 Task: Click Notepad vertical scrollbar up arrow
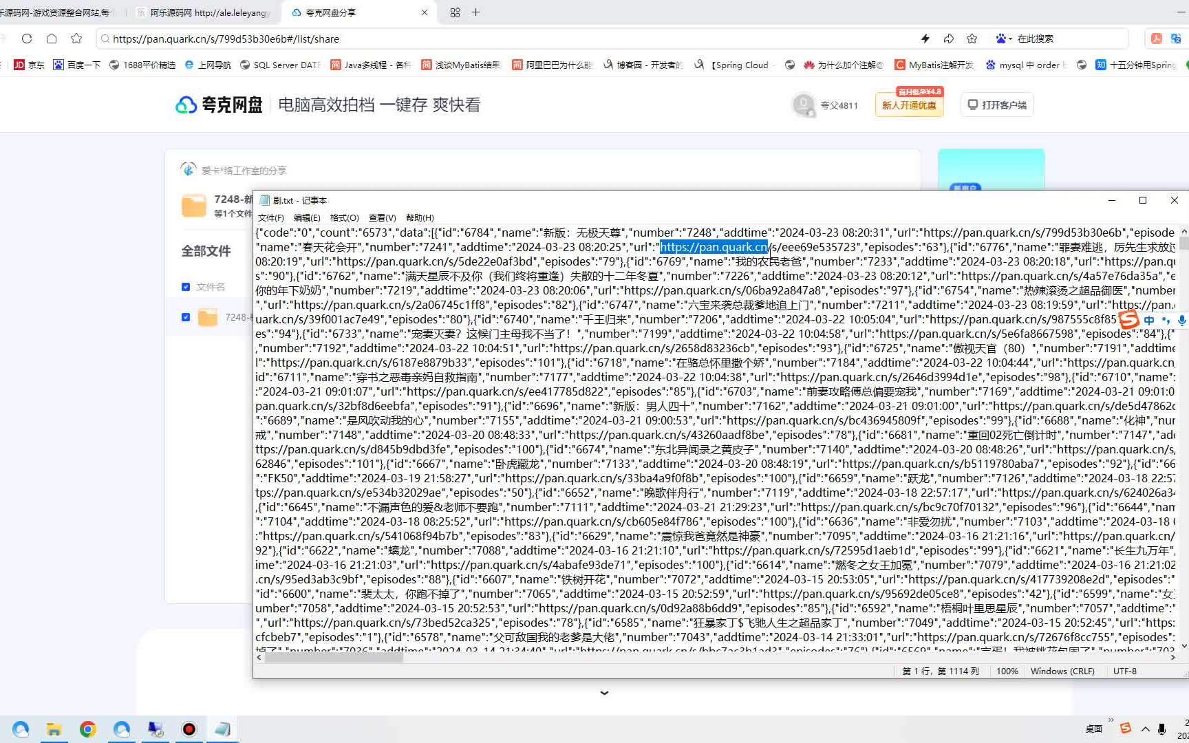coord(1183,231)
